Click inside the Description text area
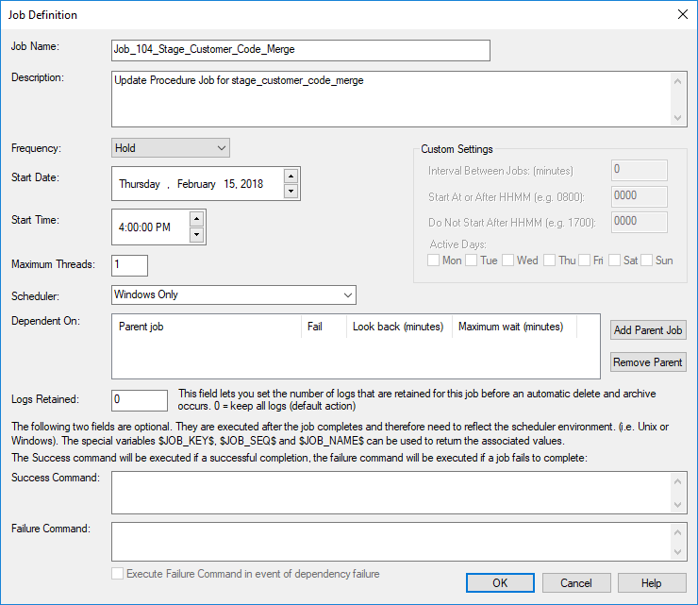 click(x=391, y=99)
